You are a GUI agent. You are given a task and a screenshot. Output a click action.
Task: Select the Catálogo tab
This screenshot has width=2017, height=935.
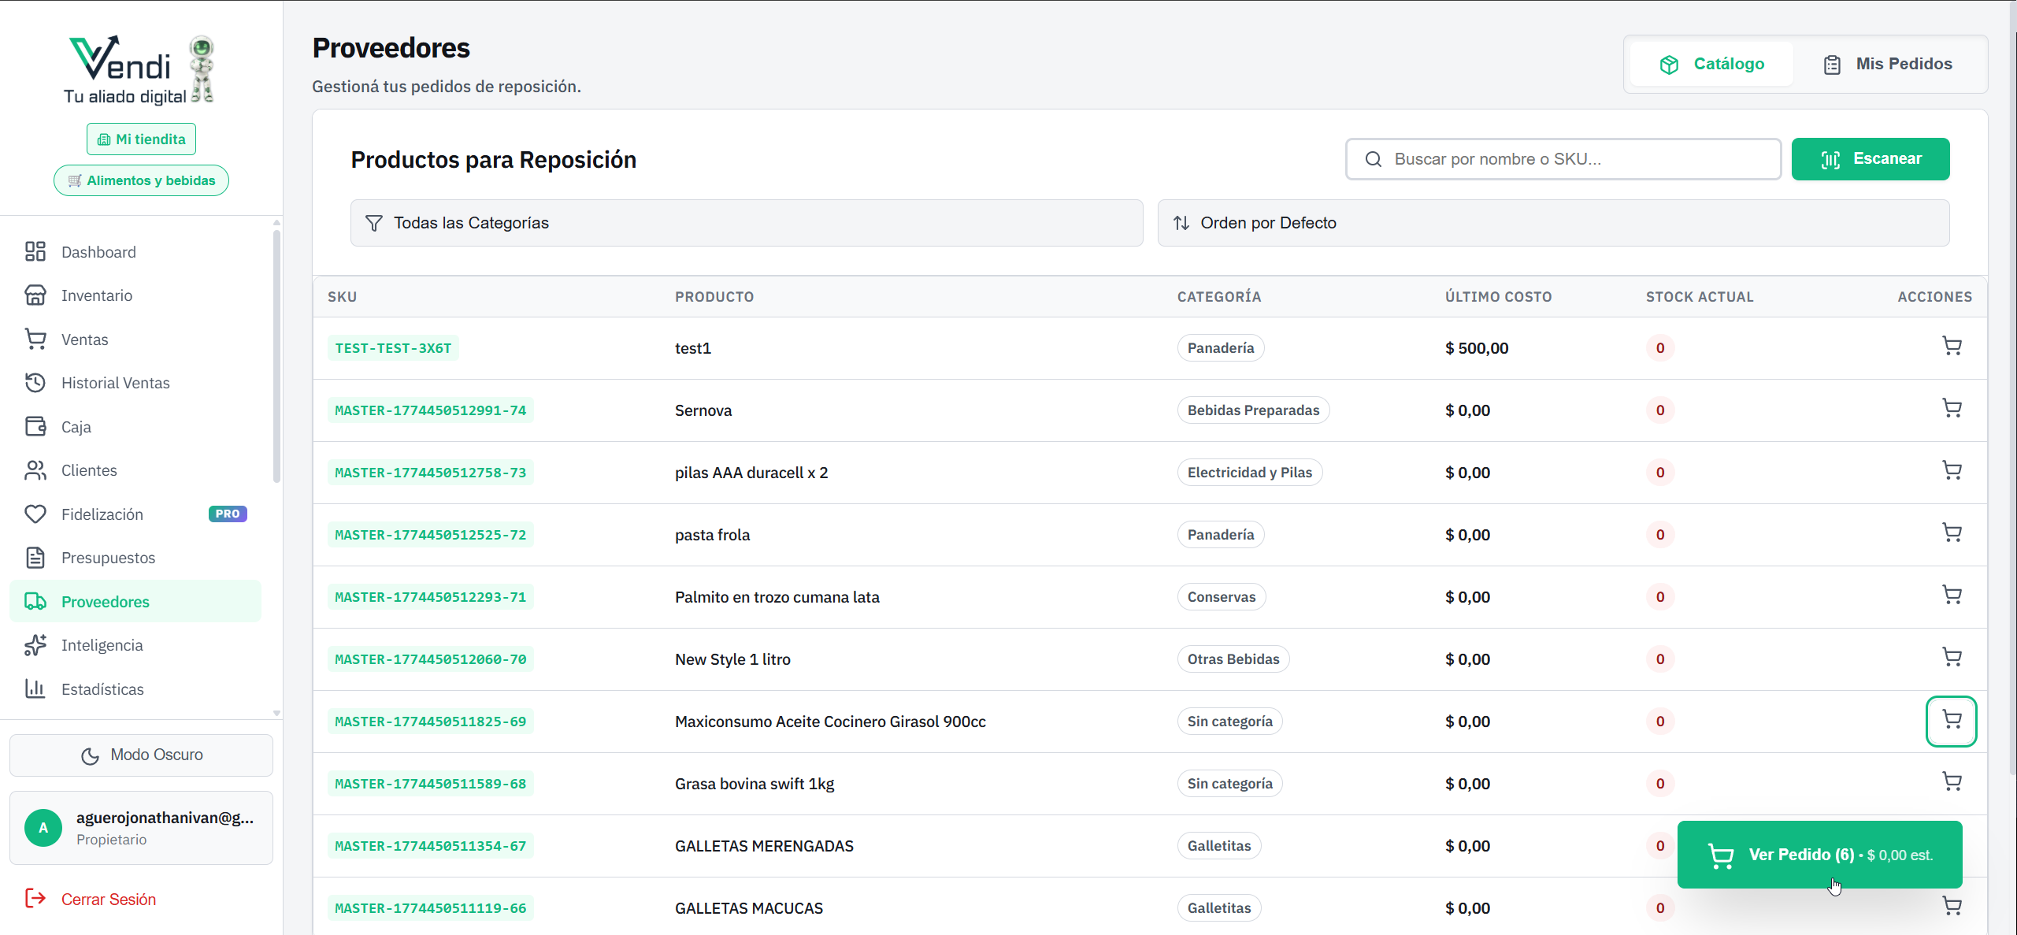[1712, 64]
